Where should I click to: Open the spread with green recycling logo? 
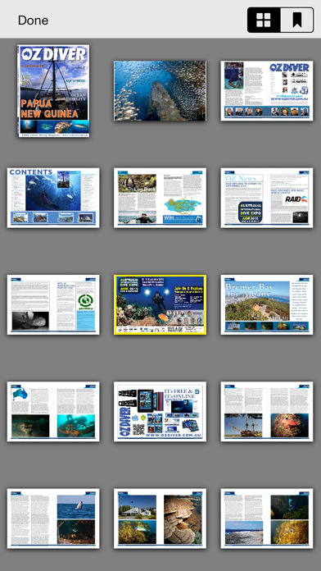[x=53, y=305]
